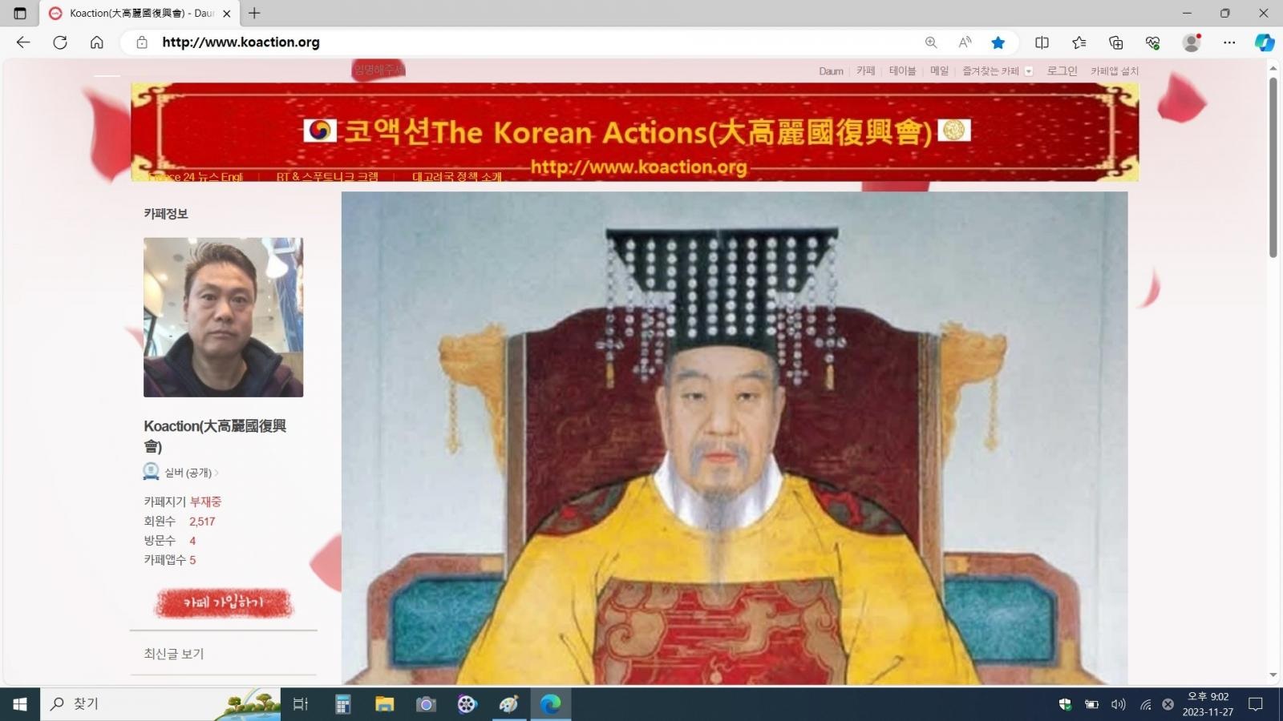Click the member count 2,517
Screen dimensions: 1283x721
tap(202, 521)
